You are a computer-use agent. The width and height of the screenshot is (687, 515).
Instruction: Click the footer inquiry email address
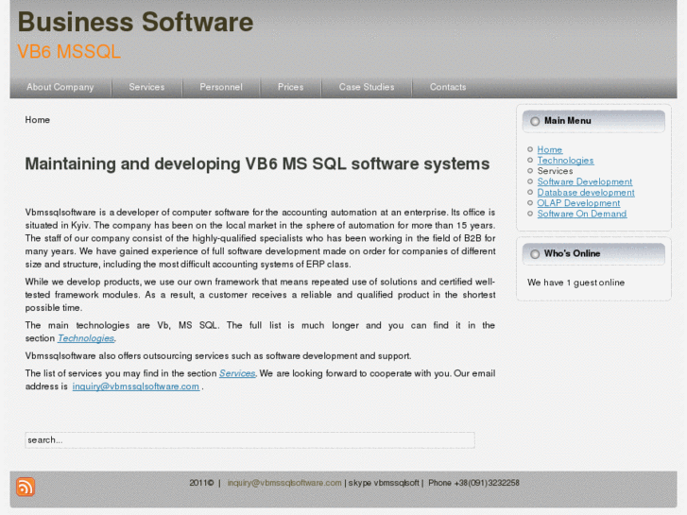pos(284,483)
